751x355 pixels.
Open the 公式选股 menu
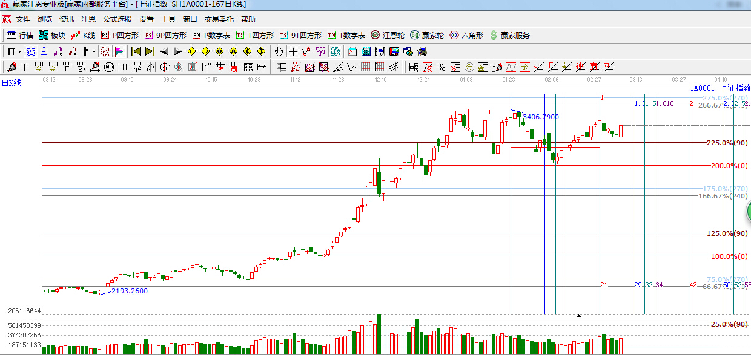pos(117,19)
